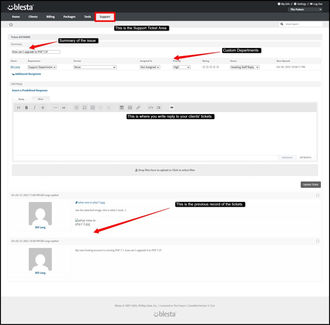Click the insert image icon
This screenshot has height=325, width=330.
point(130,108)
